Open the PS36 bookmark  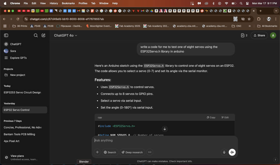point(48,26)
